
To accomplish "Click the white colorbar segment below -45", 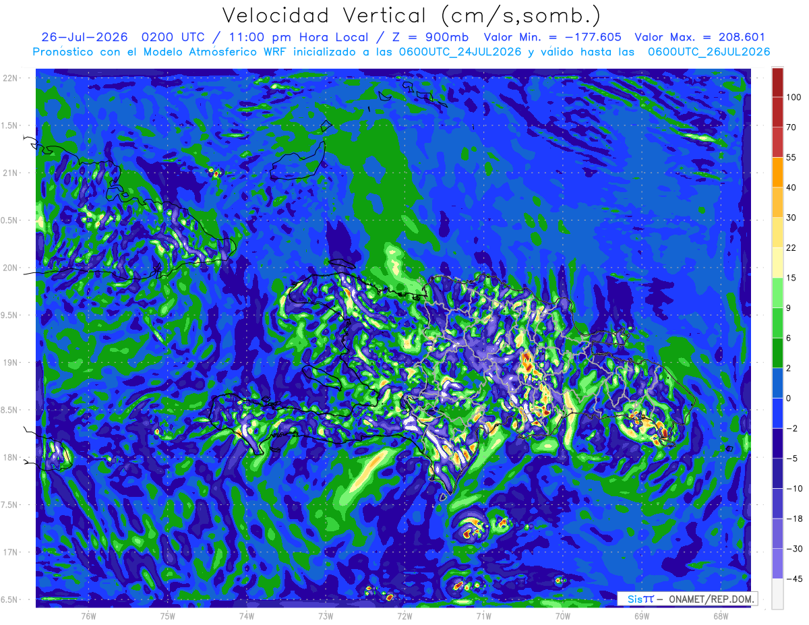I will (777, 593).
